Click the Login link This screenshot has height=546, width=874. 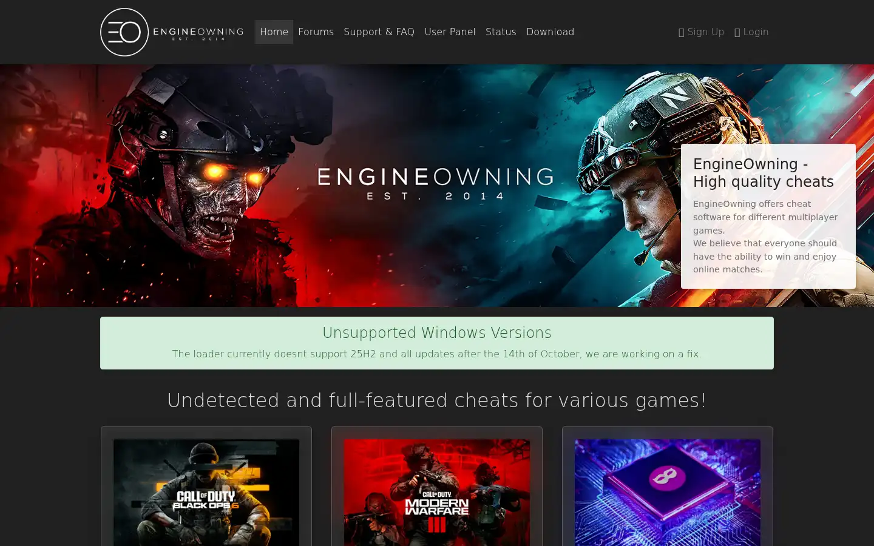click(751, 32)
